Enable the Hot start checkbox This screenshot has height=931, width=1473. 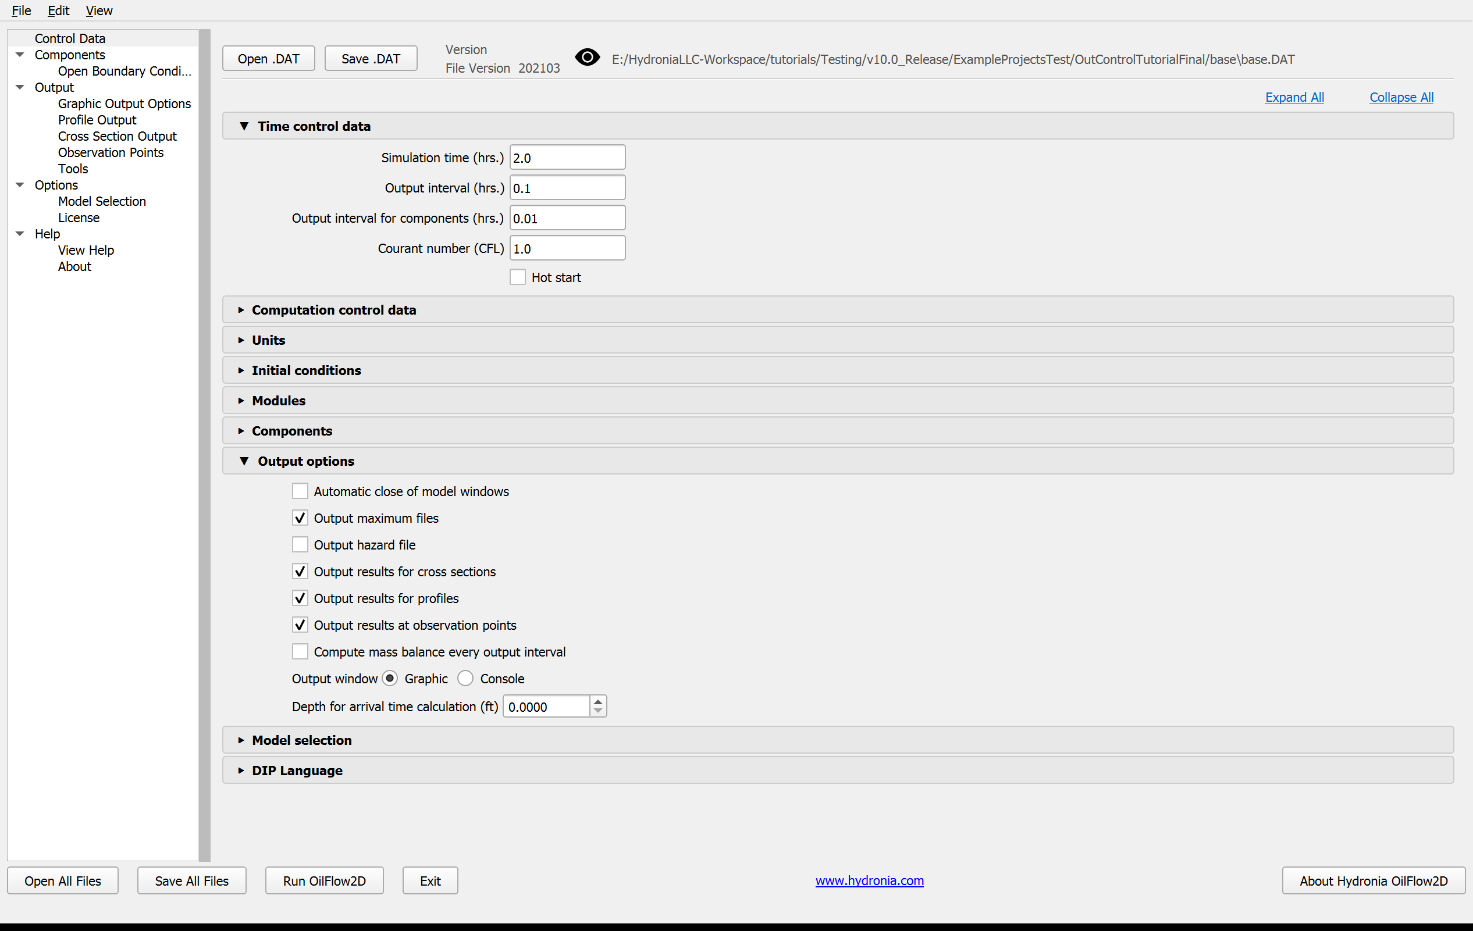(518, 277)
